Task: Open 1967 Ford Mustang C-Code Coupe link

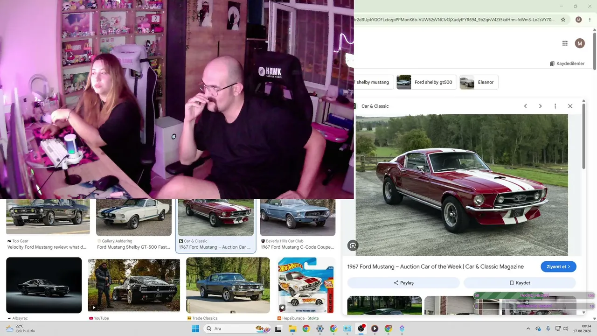Action: click(x=298, y=247)
